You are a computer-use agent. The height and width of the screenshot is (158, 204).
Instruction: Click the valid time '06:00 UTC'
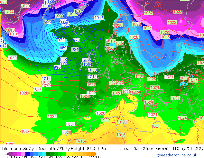tap(168, 149)
